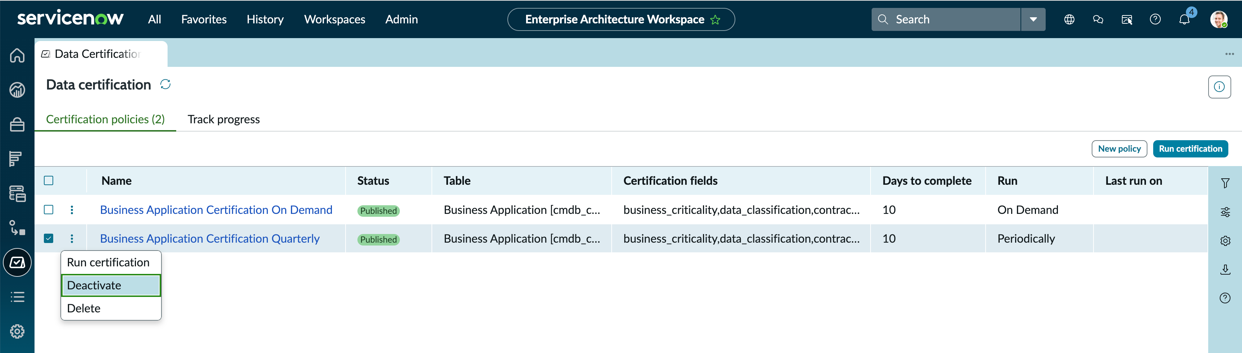1242x353 pixels.
Task: Open the Favorites menu
Action: [x=204, y=19]
